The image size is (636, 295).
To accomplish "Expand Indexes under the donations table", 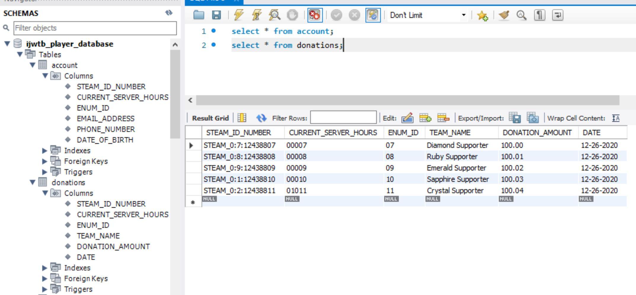I will pyautogui.click(x=44, y=268).
